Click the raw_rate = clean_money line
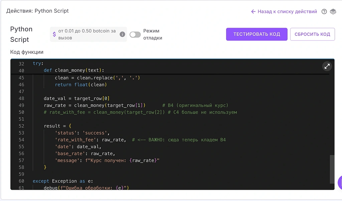The height and width of the screenshot is (201, 342). click(95, 105)
